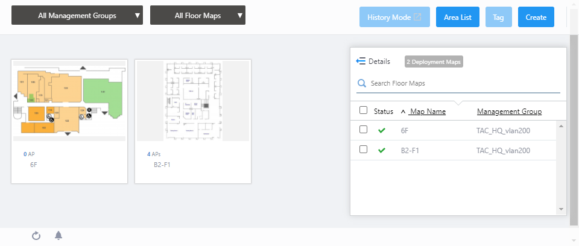The image size is (579, 246).
Task: Open the All Floor Maps dropdown
Action: click(198, 15)
